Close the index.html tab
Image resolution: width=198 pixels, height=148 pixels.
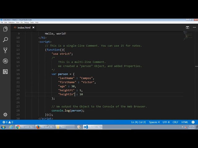33,27
